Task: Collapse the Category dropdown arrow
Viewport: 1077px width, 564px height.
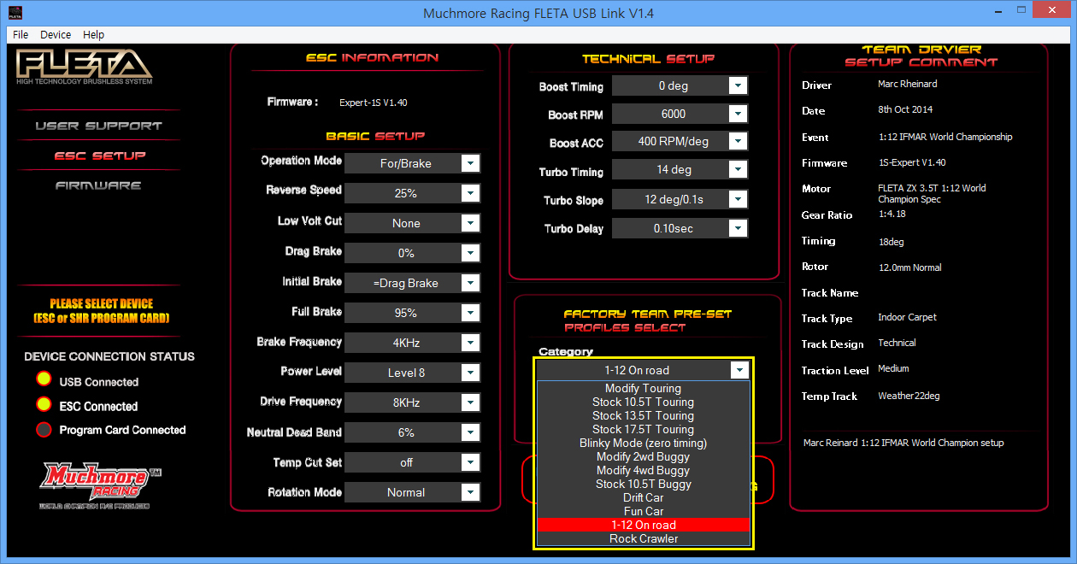Action: [x=740, y=370]
